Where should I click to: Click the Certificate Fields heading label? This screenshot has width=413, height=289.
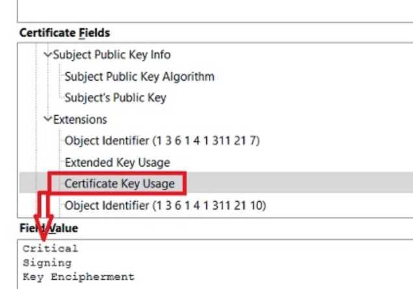click(64, 33)
